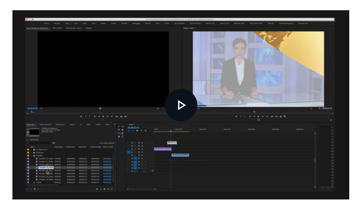Open timeline display settings wrench
This screenshot has height=207, width=359.
(145, 131)
